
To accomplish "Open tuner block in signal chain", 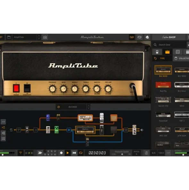I will click(19, 130).
